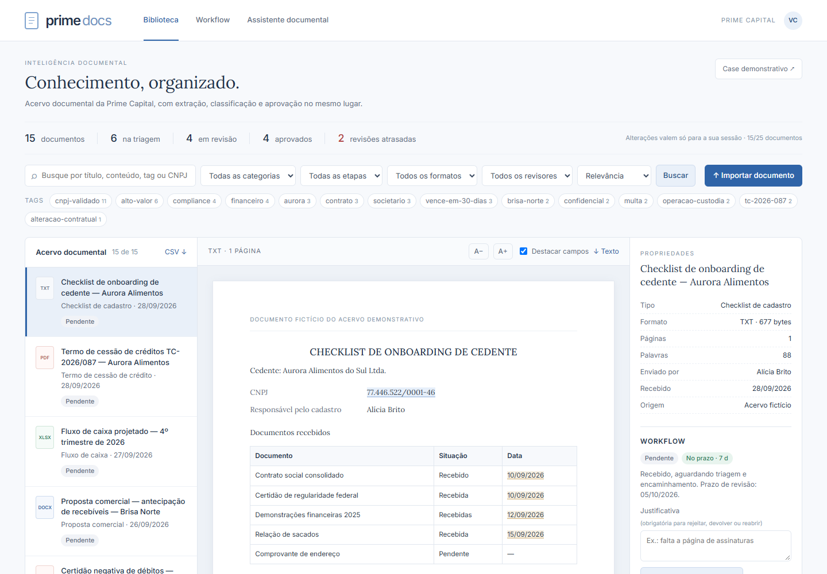This screenshot has height=574, width=827.
Task: Click the 'TXT · 677 bytes' format value
Action: [x=766, y=322]
